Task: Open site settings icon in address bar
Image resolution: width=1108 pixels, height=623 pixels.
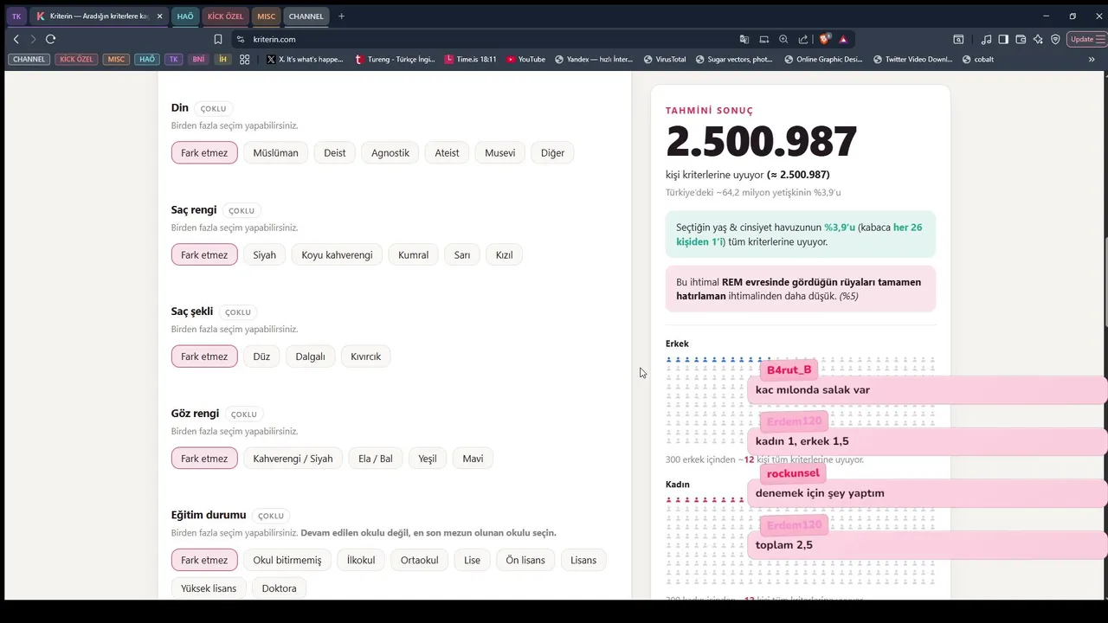Action: pos(241,39)
